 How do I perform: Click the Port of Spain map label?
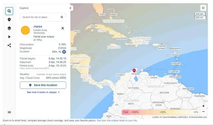point(175,77)
